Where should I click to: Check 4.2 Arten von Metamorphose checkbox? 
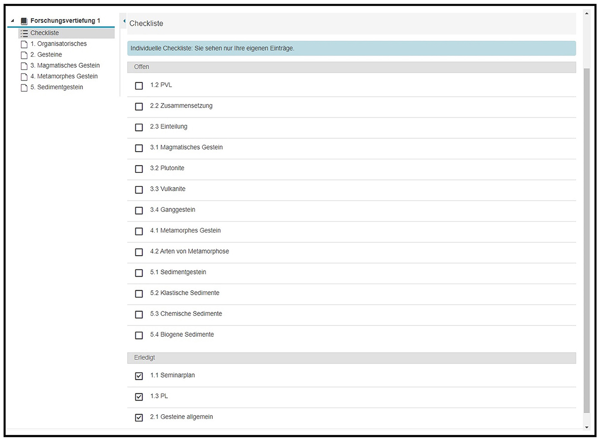(139, 252)
